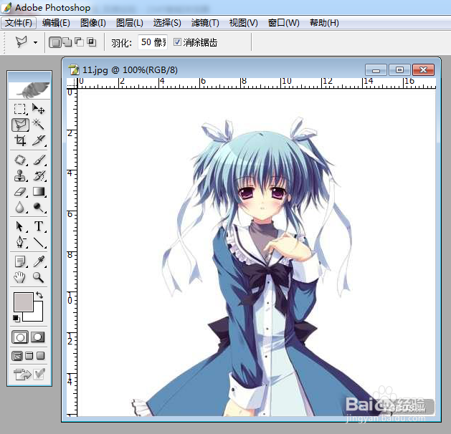Select the Rectangular Marquee tool
This screenshot has width=451, height=434.
click(20, 109)
